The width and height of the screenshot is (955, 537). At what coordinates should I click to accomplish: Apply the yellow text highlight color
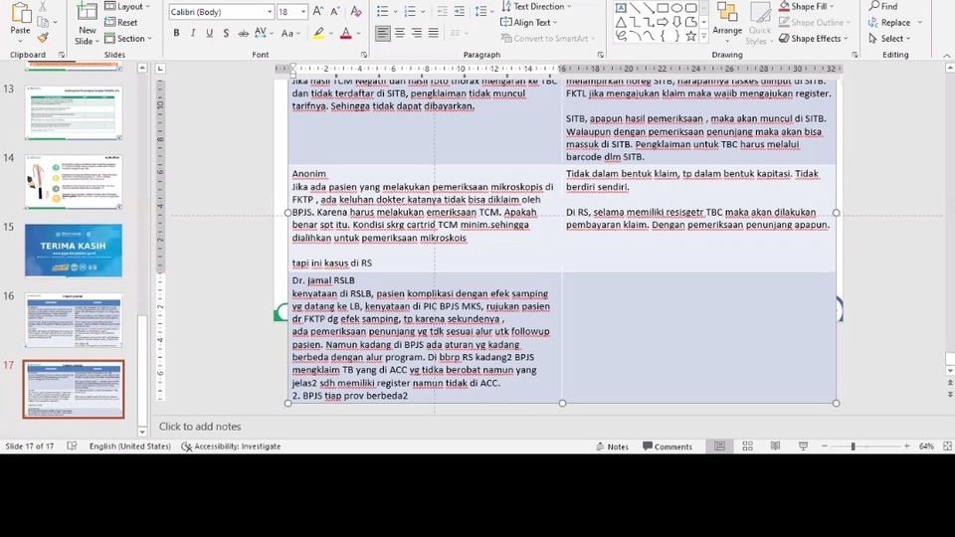click(318, 34)
